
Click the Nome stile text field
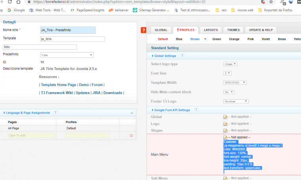point(68,30)
